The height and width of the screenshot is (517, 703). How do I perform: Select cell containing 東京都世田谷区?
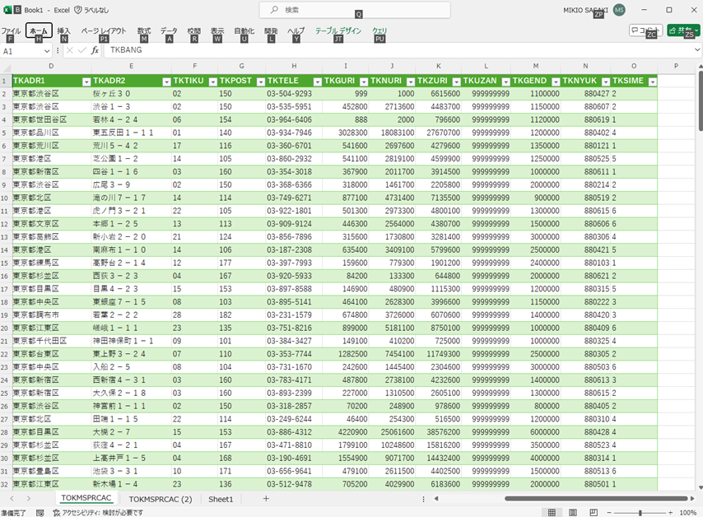(51, 119)
